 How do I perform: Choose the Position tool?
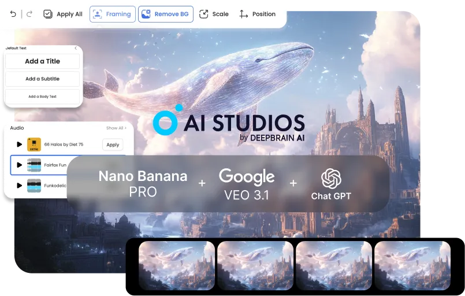[x=258, y=14]
